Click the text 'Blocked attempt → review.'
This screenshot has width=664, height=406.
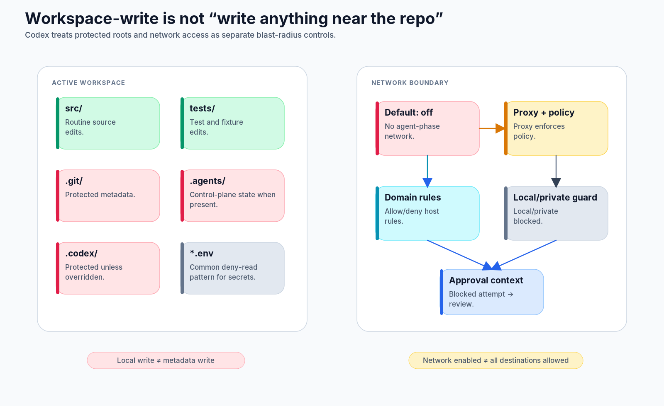click(x=481, y=299)
